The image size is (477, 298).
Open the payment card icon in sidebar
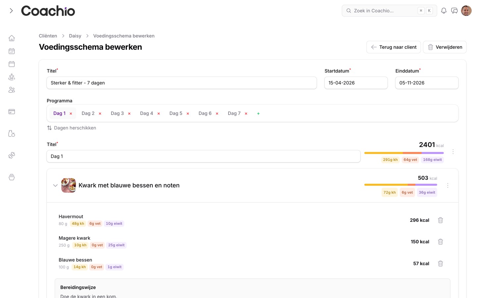click(x=12, y=112)
